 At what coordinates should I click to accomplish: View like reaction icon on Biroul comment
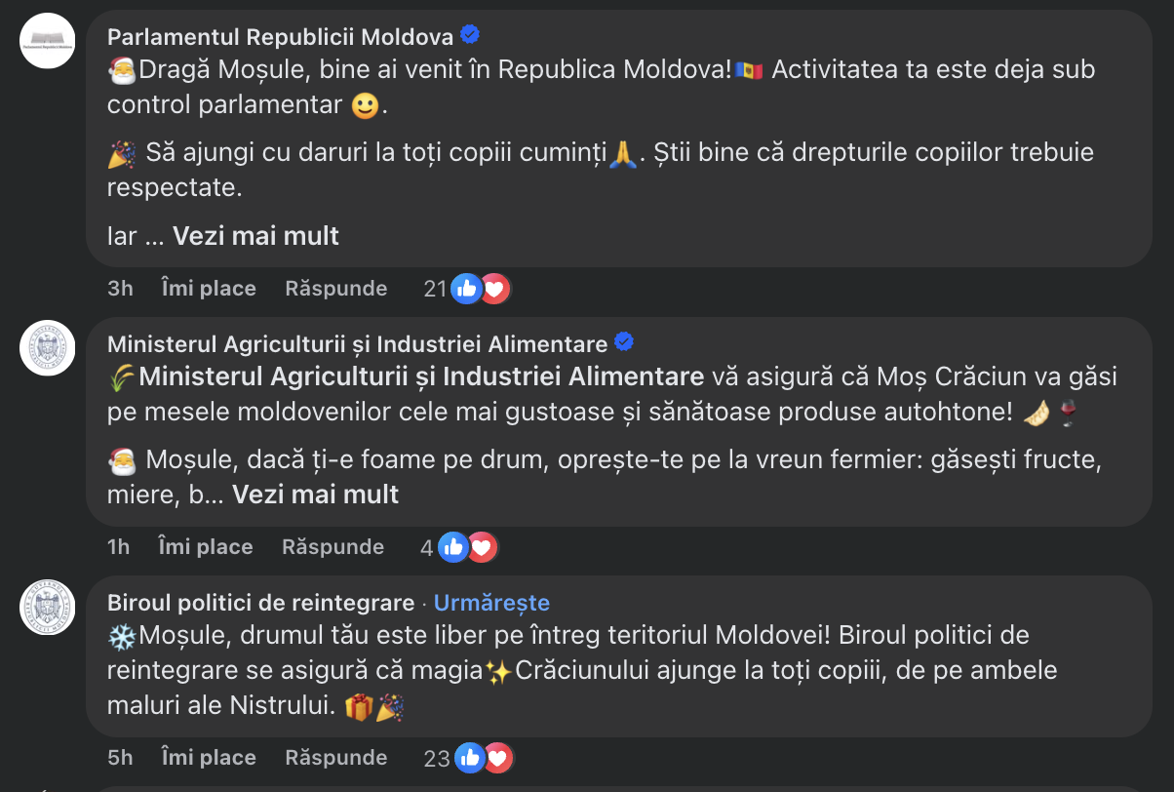point(469,758)
